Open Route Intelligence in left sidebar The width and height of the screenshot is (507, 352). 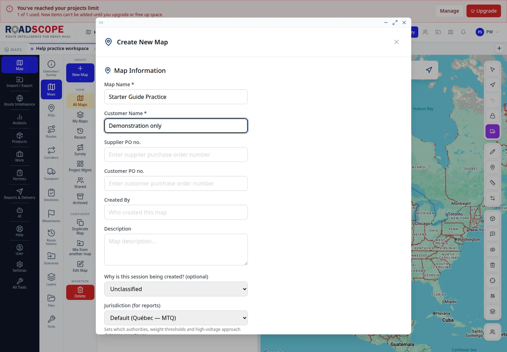(19, 101)
